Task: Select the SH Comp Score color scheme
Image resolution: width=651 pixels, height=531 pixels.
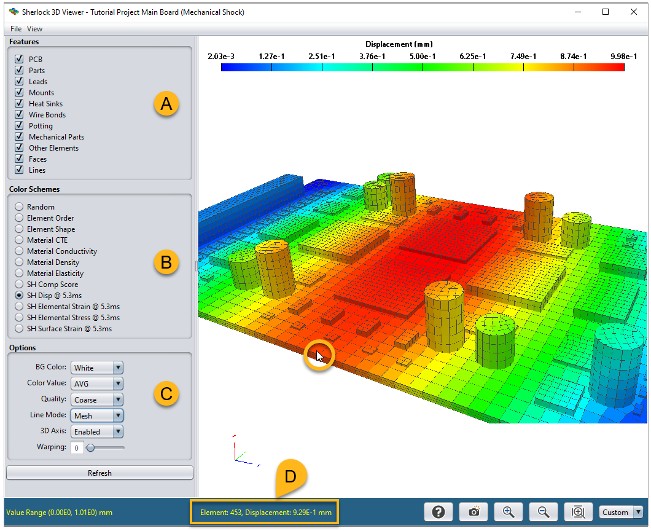Action: [20, 285]
